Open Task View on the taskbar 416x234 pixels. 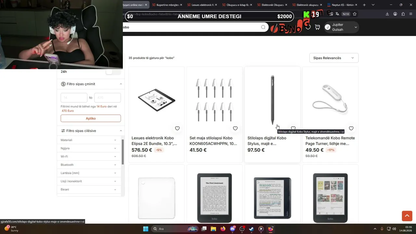tap(204, 229)
